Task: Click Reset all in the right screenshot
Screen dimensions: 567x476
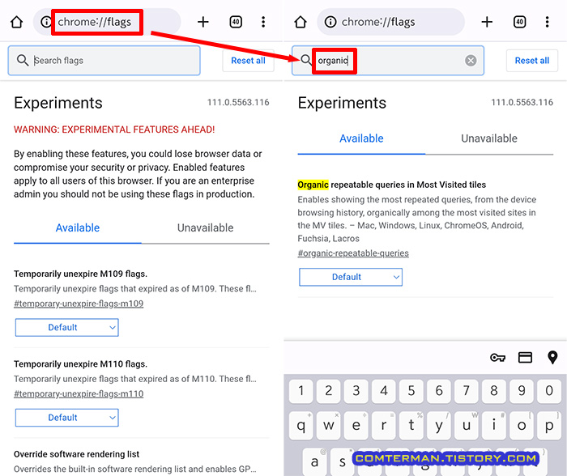Action: pyautogui.click(x=532, y=61)
